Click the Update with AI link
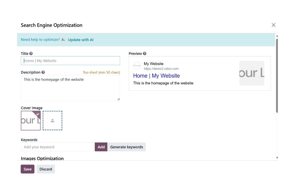This screenshot has width=295, height=187. pyautogui.click(x=81, y=40)
